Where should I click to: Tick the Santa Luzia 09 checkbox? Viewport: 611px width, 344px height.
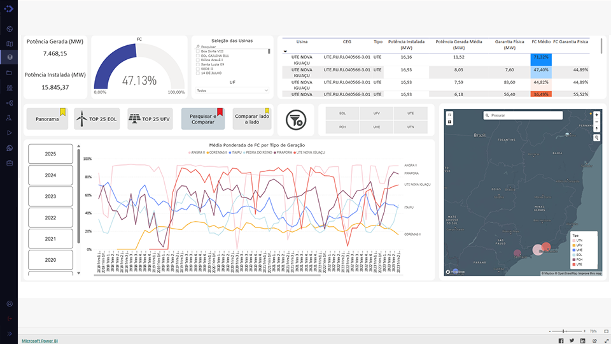[198, 64]
